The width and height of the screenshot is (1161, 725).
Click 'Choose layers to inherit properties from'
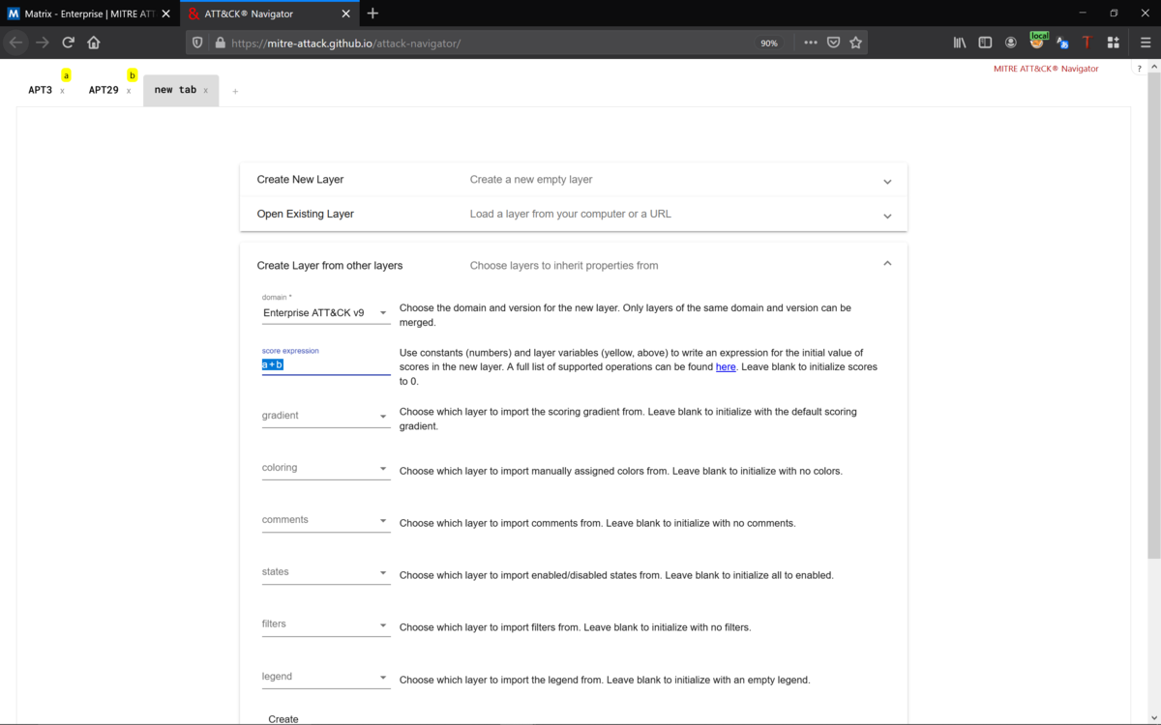564,266
